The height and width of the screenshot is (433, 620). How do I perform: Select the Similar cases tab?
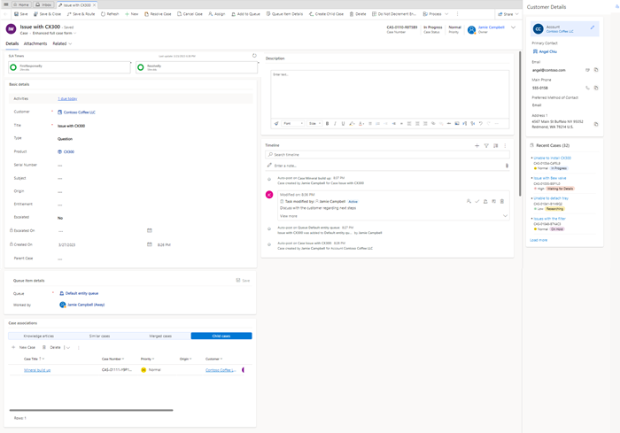pyautogui.click(x=99, y=336)
